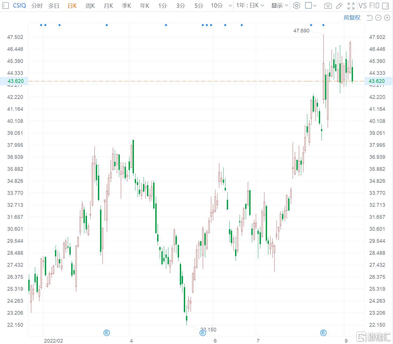The height and width of the screenshot is (344, 393).
Task: Reset chart zoom with undo arrow
Action: tap(370, 18)
